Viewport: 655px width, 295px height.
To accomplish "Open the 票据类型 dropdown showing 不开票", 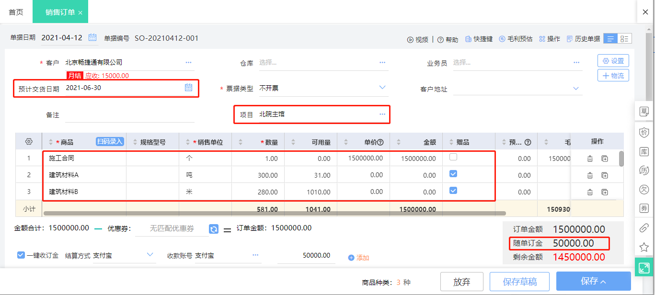I will (x=382, y=88).
